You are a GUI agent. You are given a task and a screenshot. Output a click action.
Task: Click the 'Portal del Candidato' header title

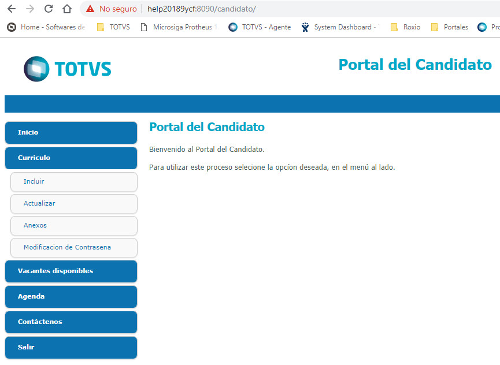(x=415, y=65)
